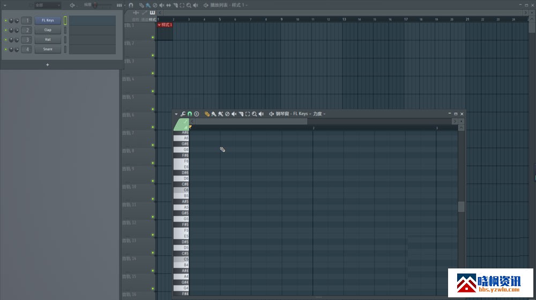This screenshot has height=300, width=536.
Task: Click the speaker icon before piano roll title
Action: pos(271,114)
